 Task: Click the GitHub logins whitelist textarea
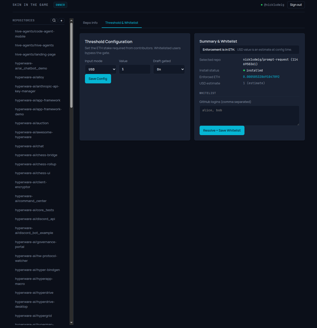pos(249,115)
